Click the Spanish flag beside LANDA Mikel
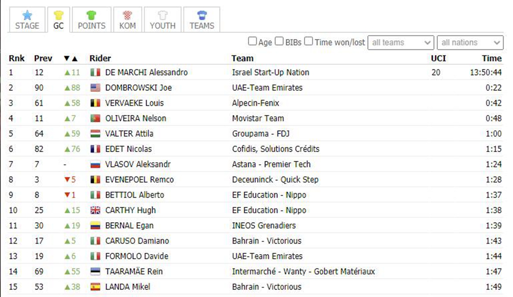Viewport: 513px width, 297px height. pos(95,287)
